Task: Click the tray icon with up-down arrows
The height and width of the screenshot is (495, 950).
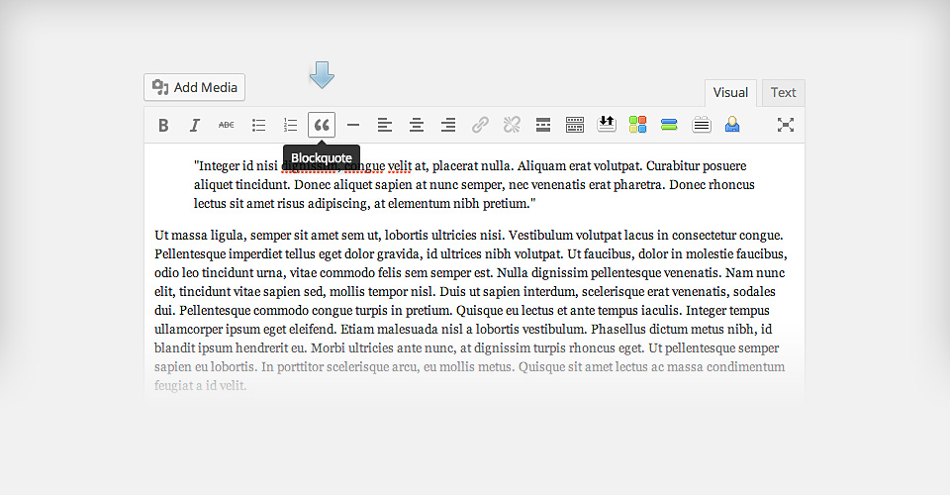Action: point(607,124)
